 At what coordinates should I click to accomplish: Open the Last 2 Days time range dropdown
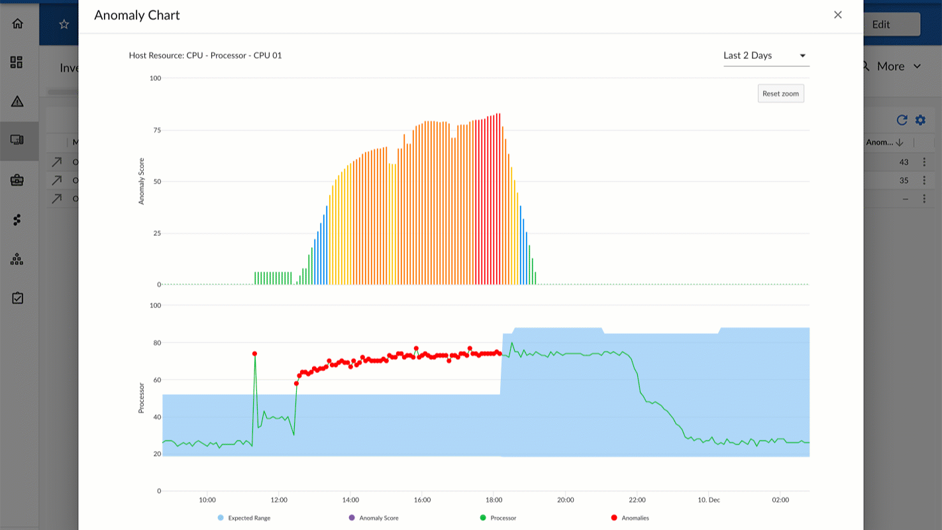point(766,56)
